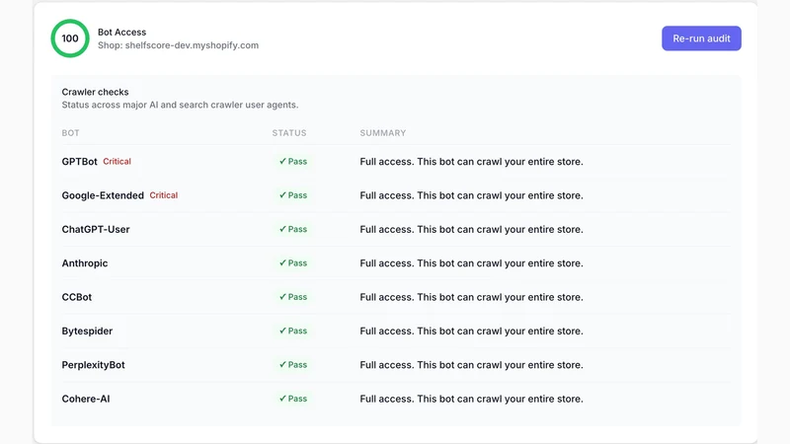Select the Bot Access heading

click(121, 33)
